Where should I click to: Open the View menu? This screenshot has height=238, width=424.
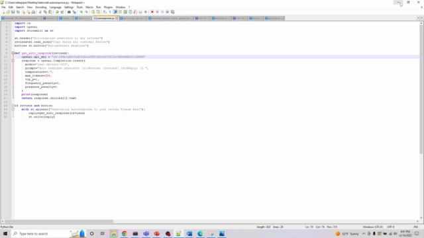tap(29, 7)
